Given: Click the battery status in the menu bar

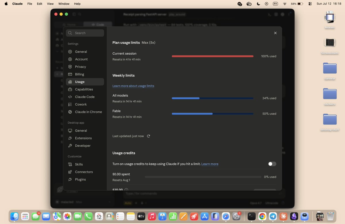Looking at the screenshot, I should (x=297, y=4).
